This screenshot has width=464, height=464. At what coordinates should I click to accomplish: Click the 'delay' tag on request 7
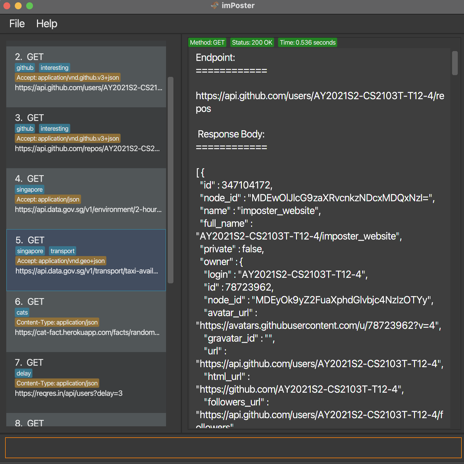pos(23,373)
